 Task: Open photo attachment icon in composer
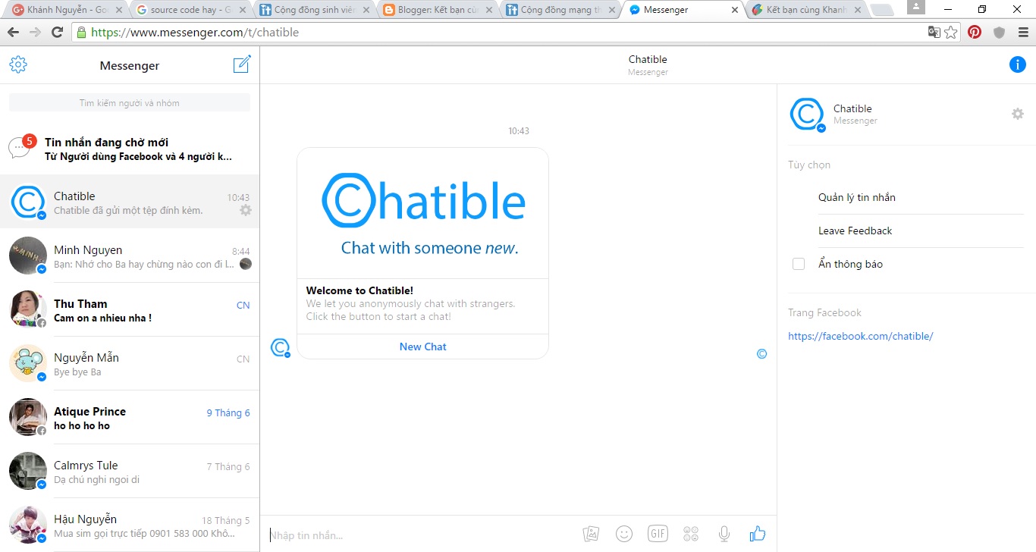pos(591,534)
